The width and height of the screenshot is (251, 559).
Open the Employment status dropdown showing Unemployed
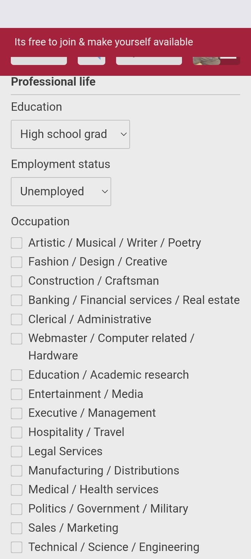(61, 192)
